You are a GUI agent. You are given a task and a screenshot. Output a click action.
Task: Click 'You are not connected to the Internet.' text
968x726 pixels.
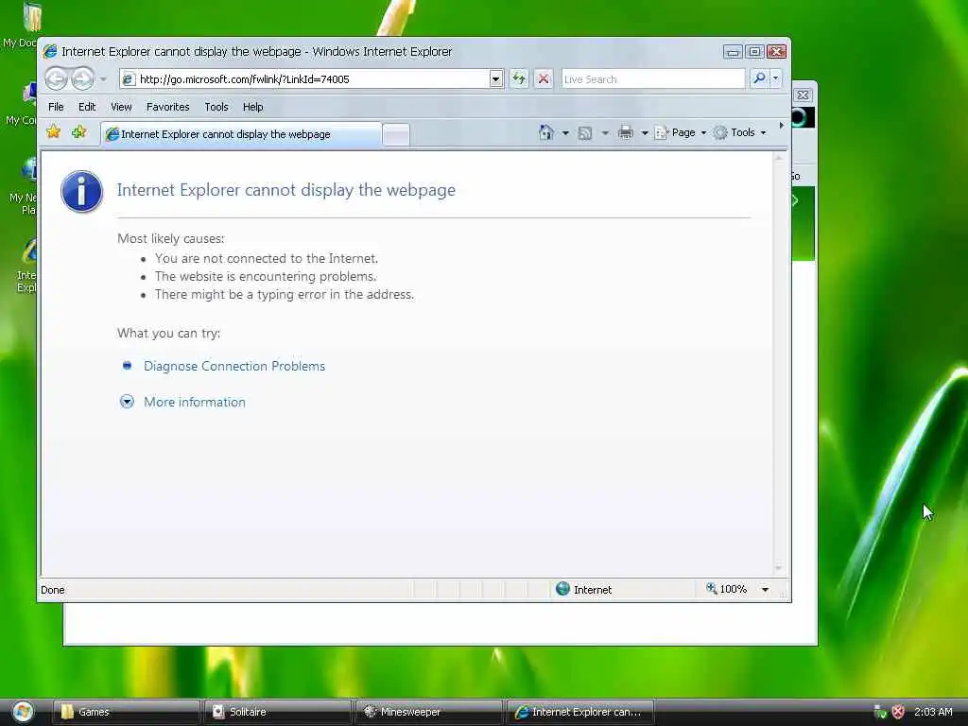pos(266,258)
